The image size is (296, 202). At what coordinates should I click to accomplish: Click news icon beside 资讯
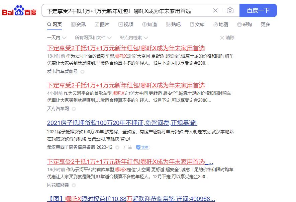pyautogui.click(x=73, y=24)
